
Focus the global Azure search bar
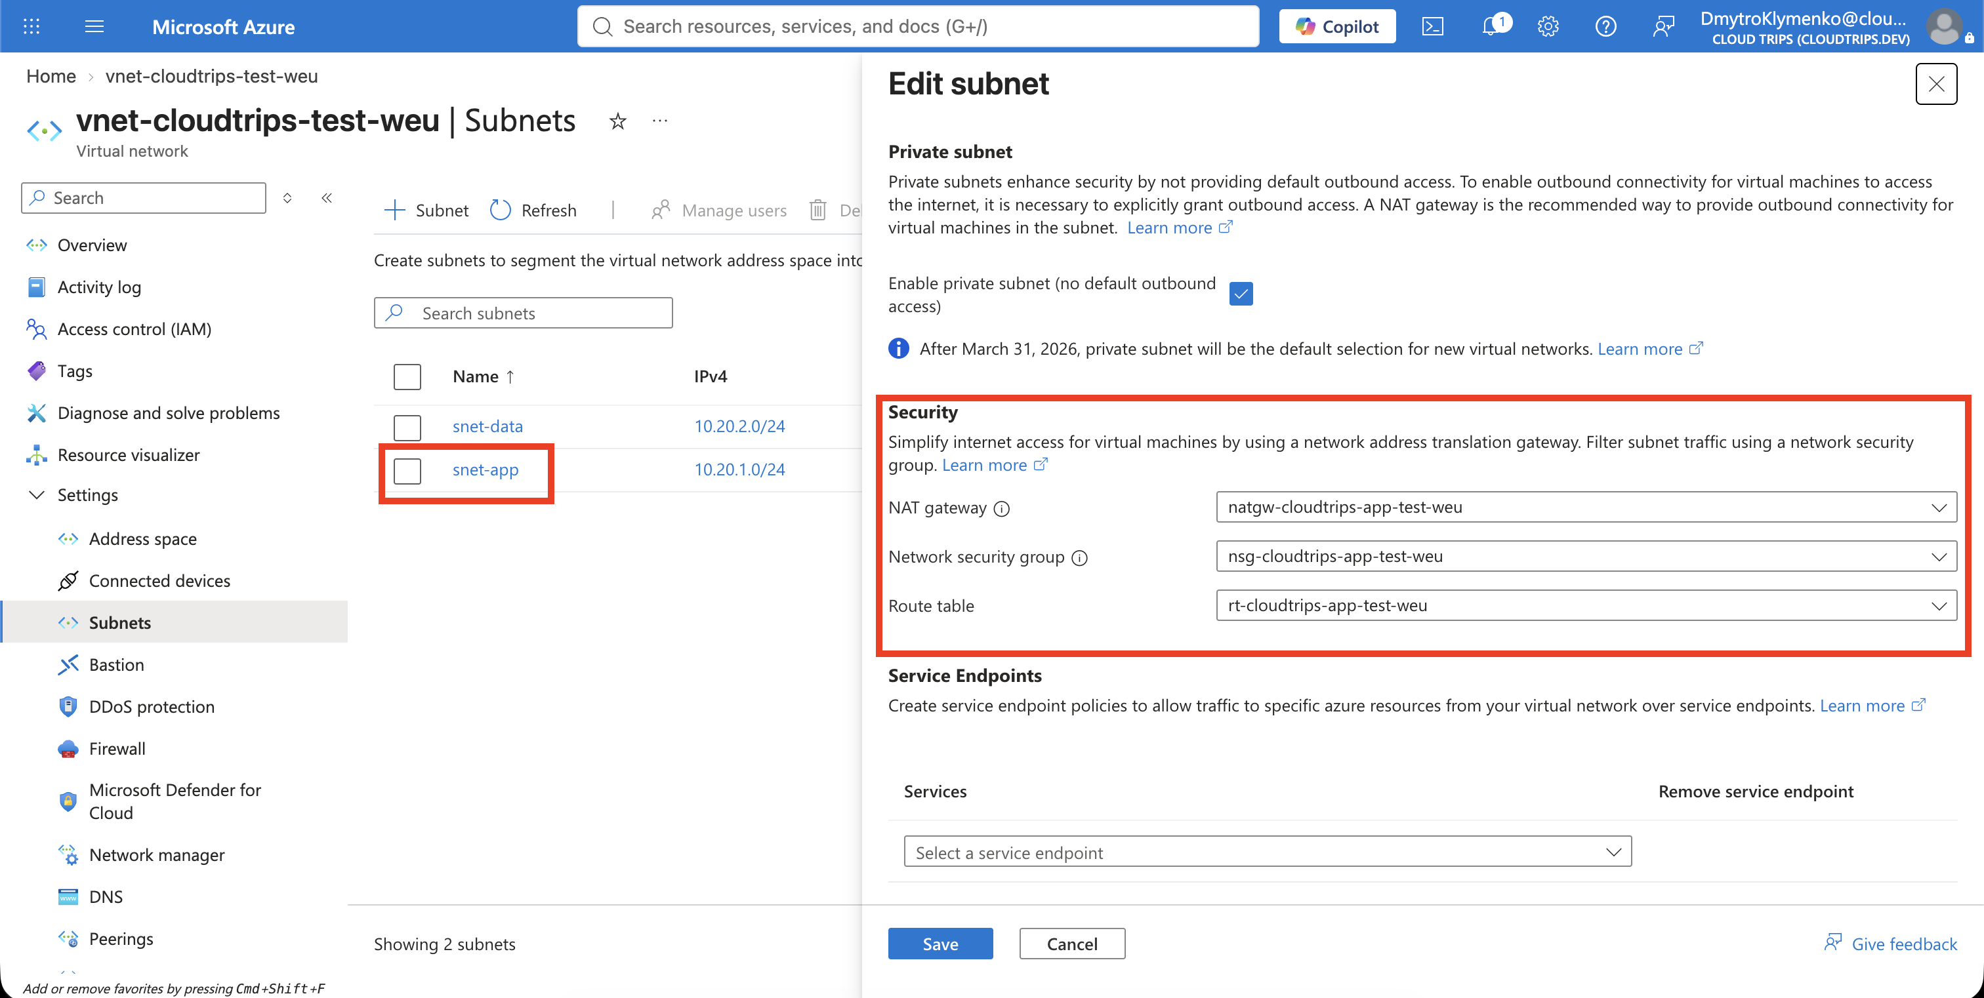(918, 26)
